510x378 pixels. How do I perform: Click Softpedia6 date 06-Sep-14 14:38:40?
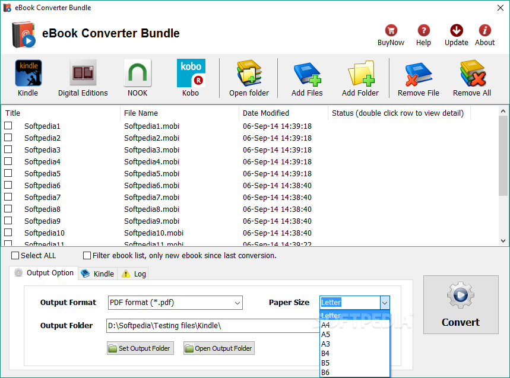click(x=277, y=185)
